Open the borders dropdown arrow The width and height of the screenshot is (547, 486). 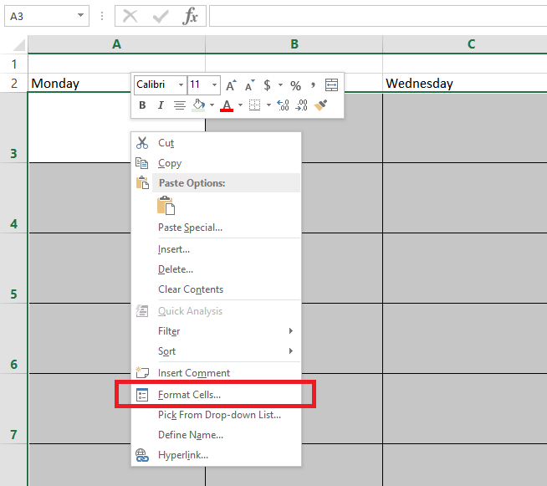268,105
